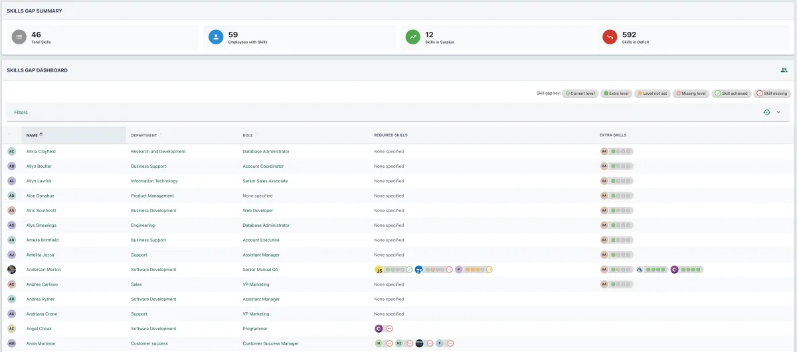Click Allina Clayfield's AC avatar
The width and height of the screenshot is (797, 352).
point(11,151)
